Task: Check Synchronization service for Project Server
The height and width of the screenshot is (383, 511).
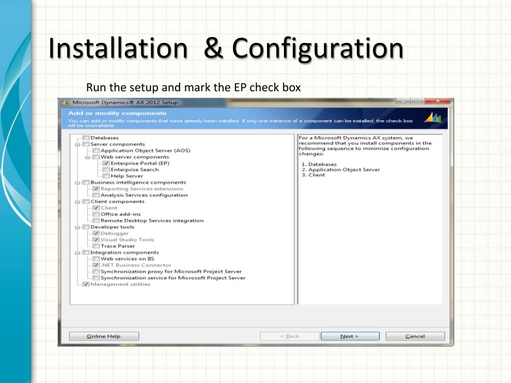Action: (96, 278)
